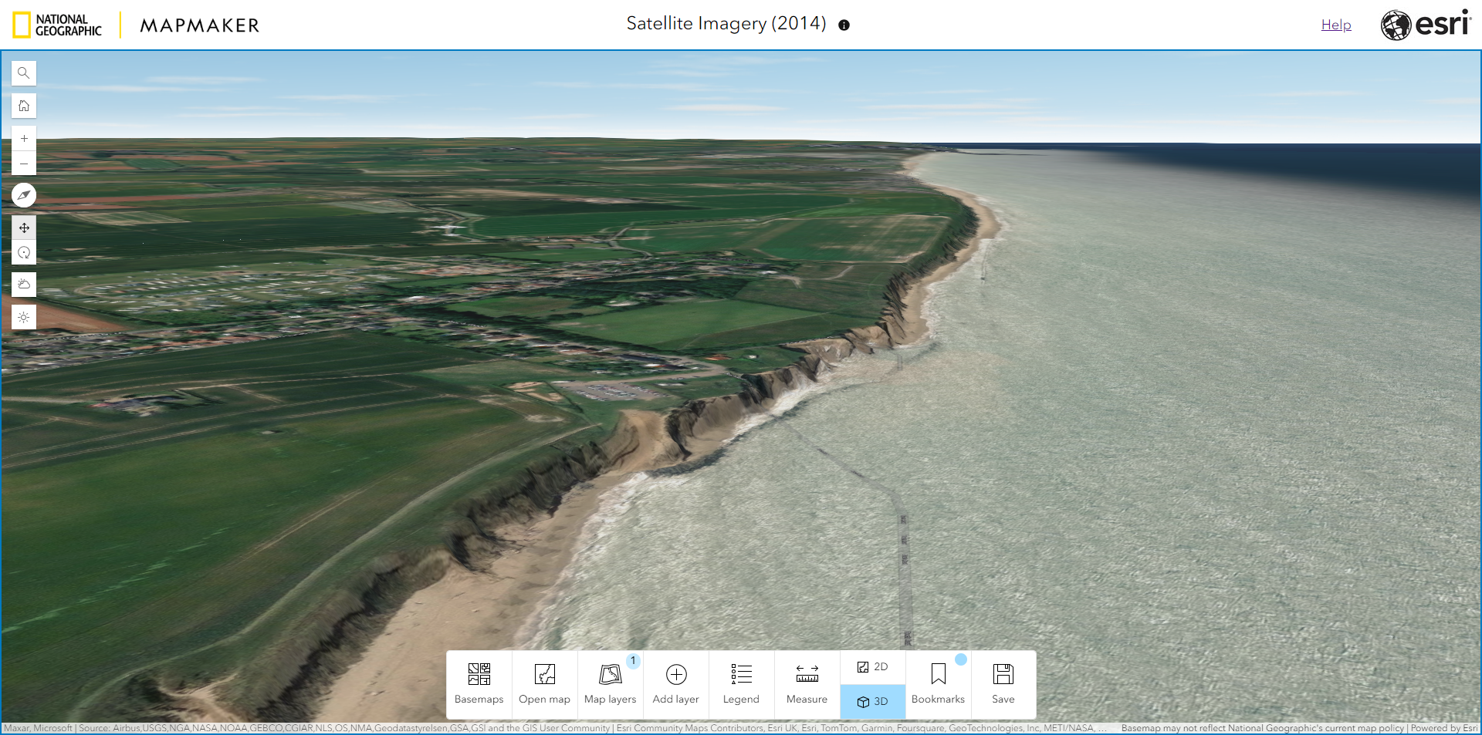1482x735 pixels.
Task: Click the Satellite Imagery (2014) info icon
Action: point(844,25)
